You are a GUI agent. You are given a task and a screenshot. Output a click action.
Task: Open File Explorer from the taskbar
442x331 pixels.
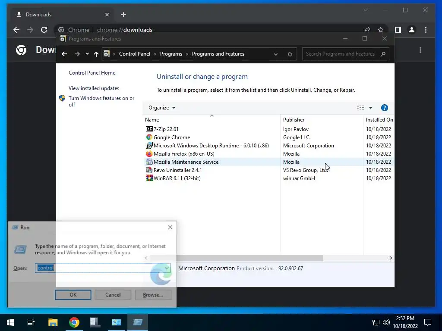(53, 322)
